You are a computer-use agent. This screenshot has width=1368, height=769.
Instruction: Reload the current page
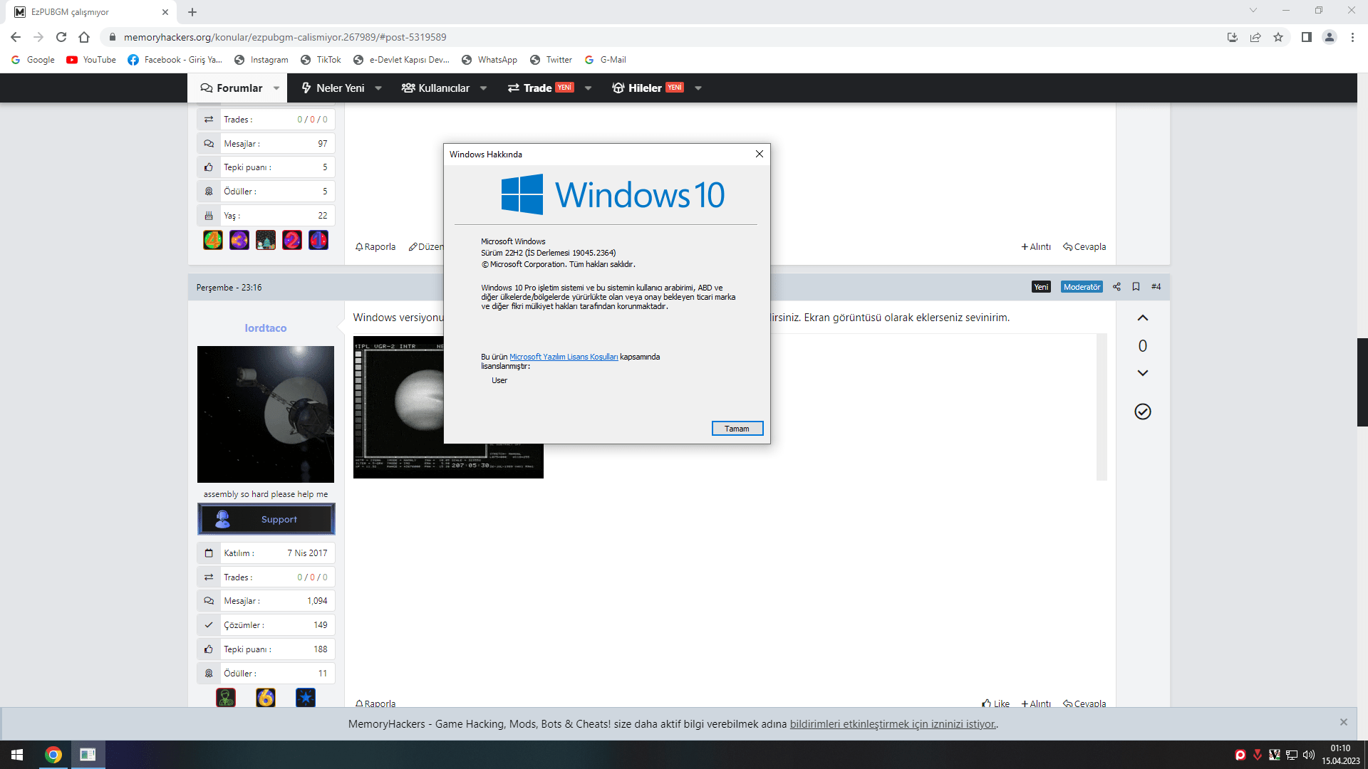pos(61,37)
